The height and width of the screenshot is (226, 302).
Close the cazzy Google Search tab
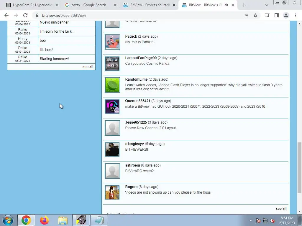[x=115, y=5]
